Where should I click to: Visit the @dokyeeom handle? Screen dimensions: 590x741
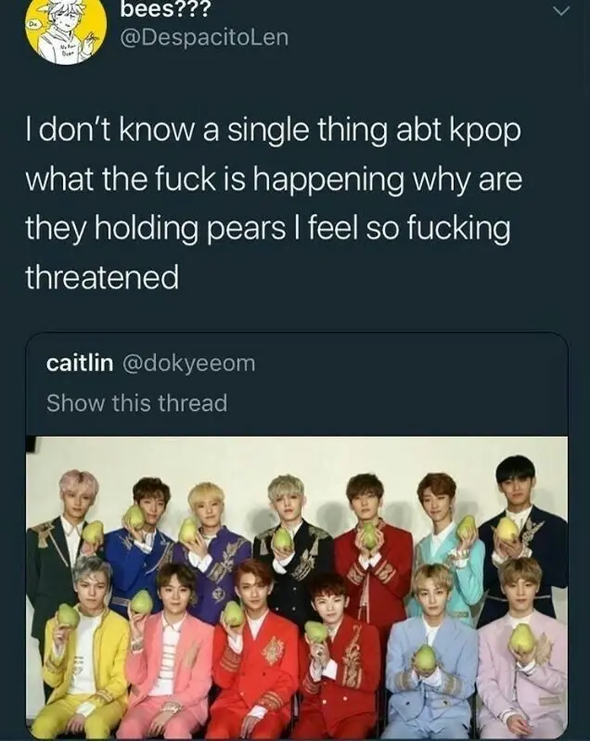click(189, 363)
